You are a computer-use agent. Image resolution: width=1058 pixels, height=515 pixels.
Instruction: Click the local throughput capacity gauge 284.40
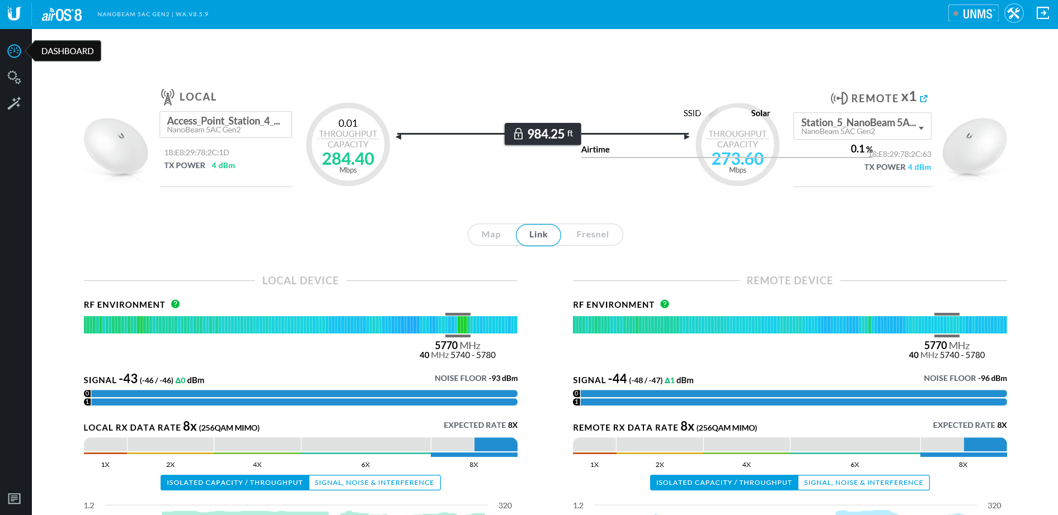pos(348,145)
